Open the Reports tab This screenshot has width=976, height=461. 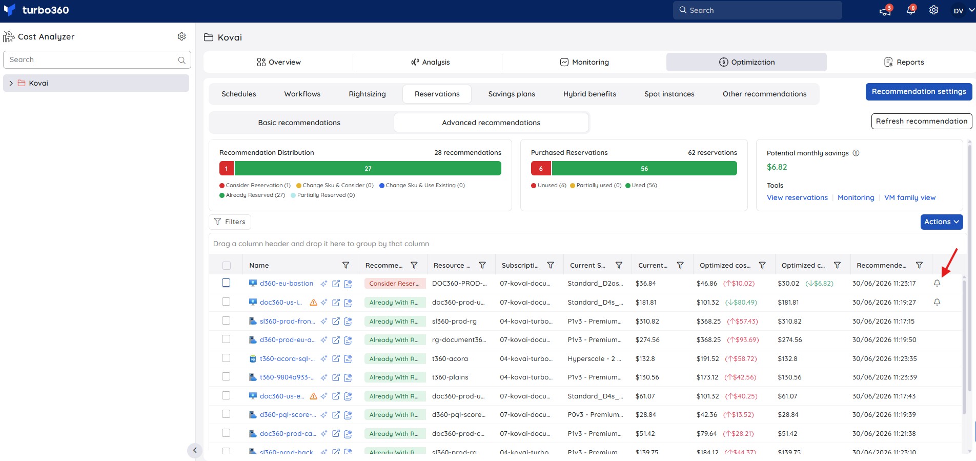[904, 62]
